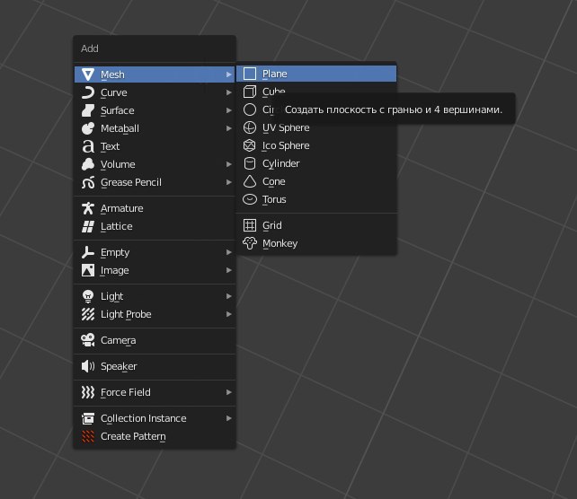577x499 pixels.
Task: Click the orange Create Pattern icon
Action: (88, 436)
